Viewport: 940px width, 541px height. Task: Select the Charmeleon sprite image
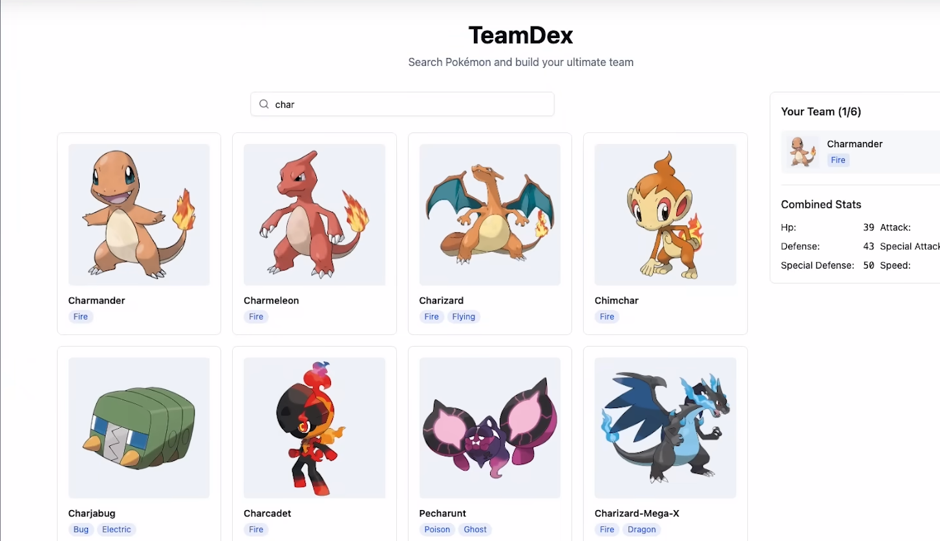tap(314, 214)
